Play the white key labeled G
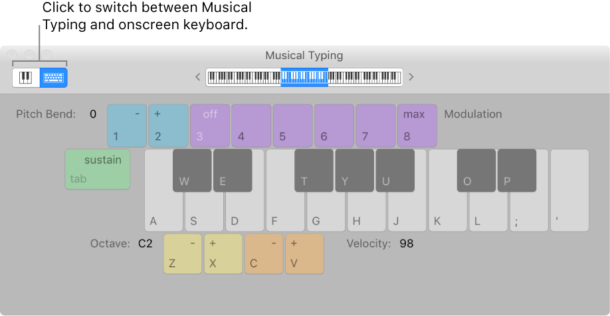The width and height of the screenshot is (610, 316). click(326, 212)
